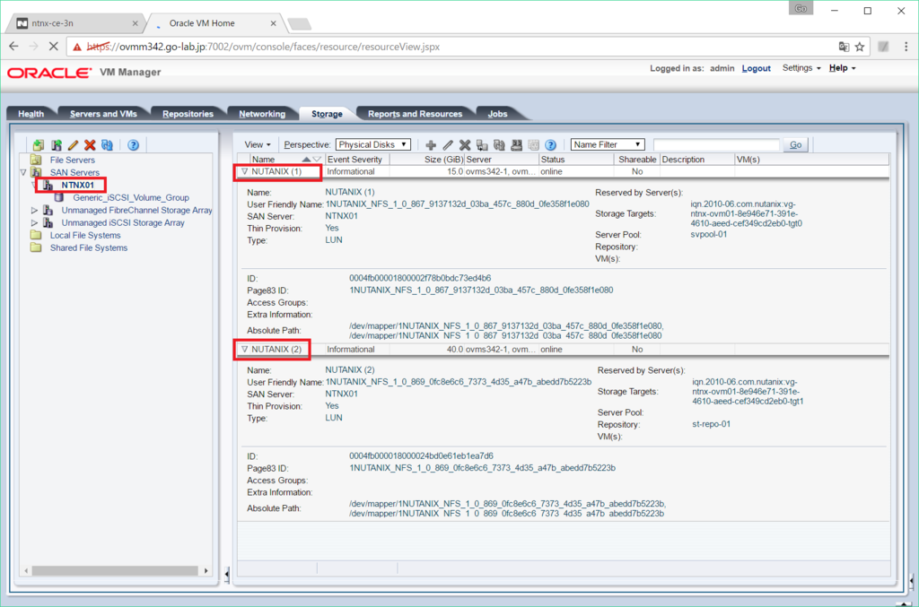
Task: Click the navigation pane horizontal scrollbar
Action: tap(115, 570)
